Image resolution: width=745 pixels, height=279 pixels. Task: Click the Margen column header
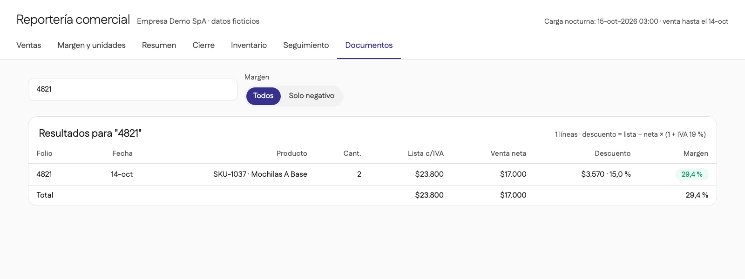point(696,153)
